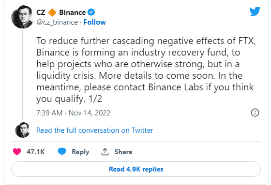Click the Share text label
The image size is (271, 185).
click(123, 152)
